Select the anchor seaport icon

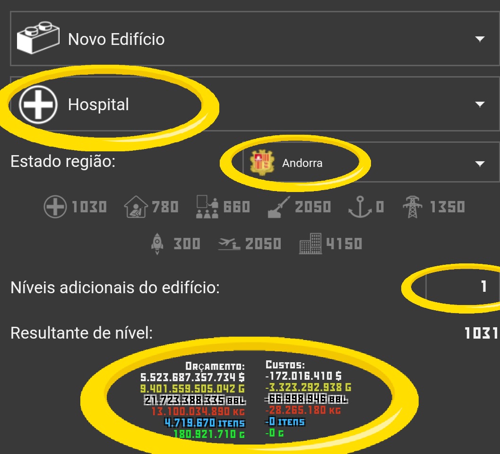[x=360, y=207]
